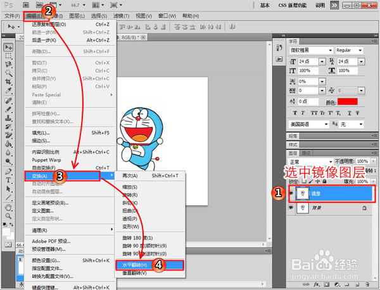Toggle strikethrough in Character panel

tap(357, 113)
